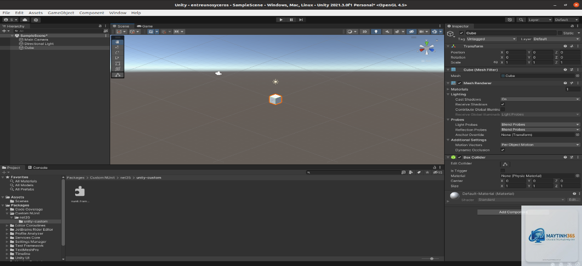
Task: Toggle Scene lighting bulb icon
Action: [x=376, y=31]
